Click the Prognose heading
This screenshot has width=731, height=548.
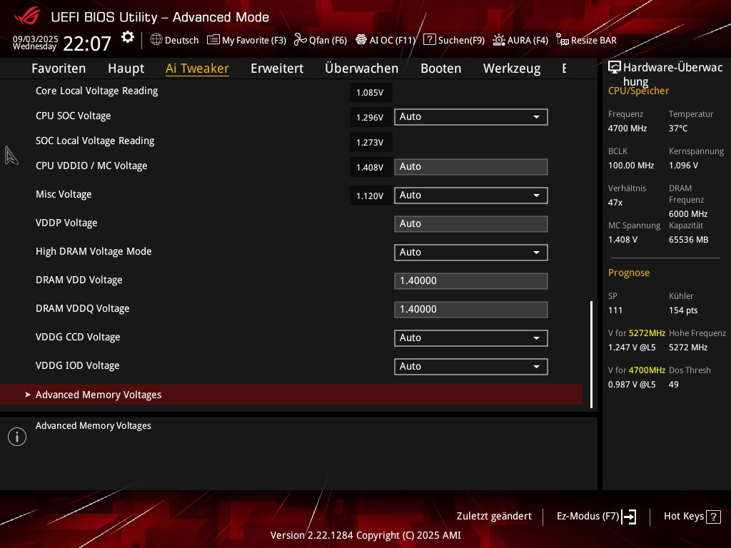629,273
